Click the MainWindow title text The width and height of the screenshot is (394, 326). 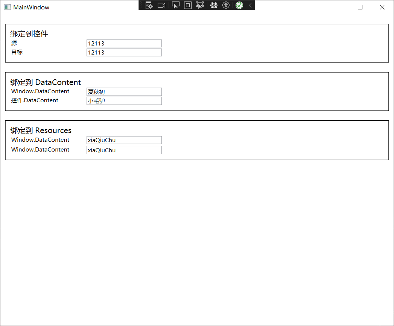click(31, 7)
